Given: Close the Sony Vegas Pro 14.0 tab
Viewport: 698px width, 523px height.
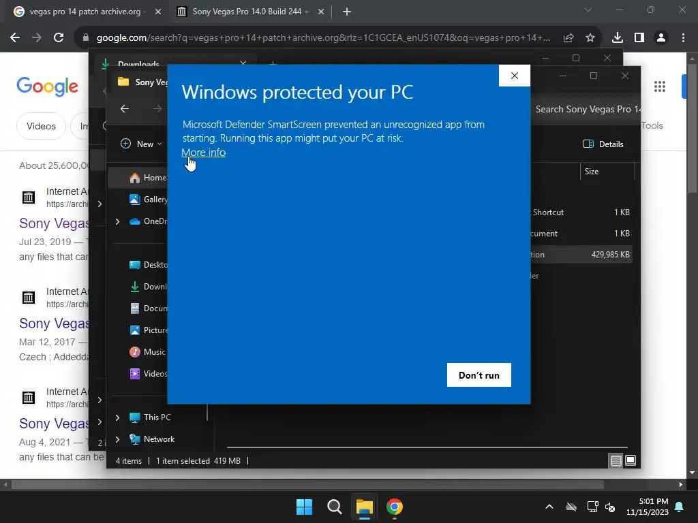Looking at the screenshot, I should 321,12.
